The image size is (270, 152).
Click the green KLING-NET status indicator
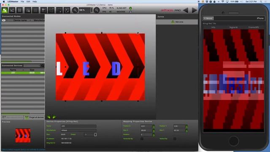pos(130,8)
